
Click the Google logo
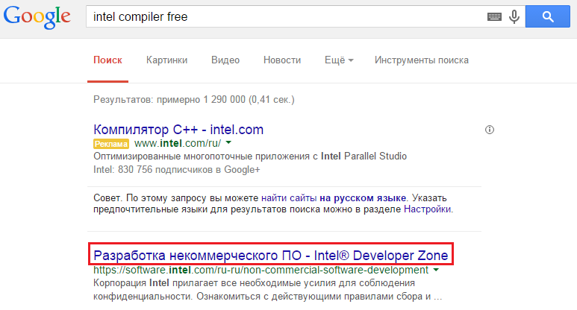(37, 17)
